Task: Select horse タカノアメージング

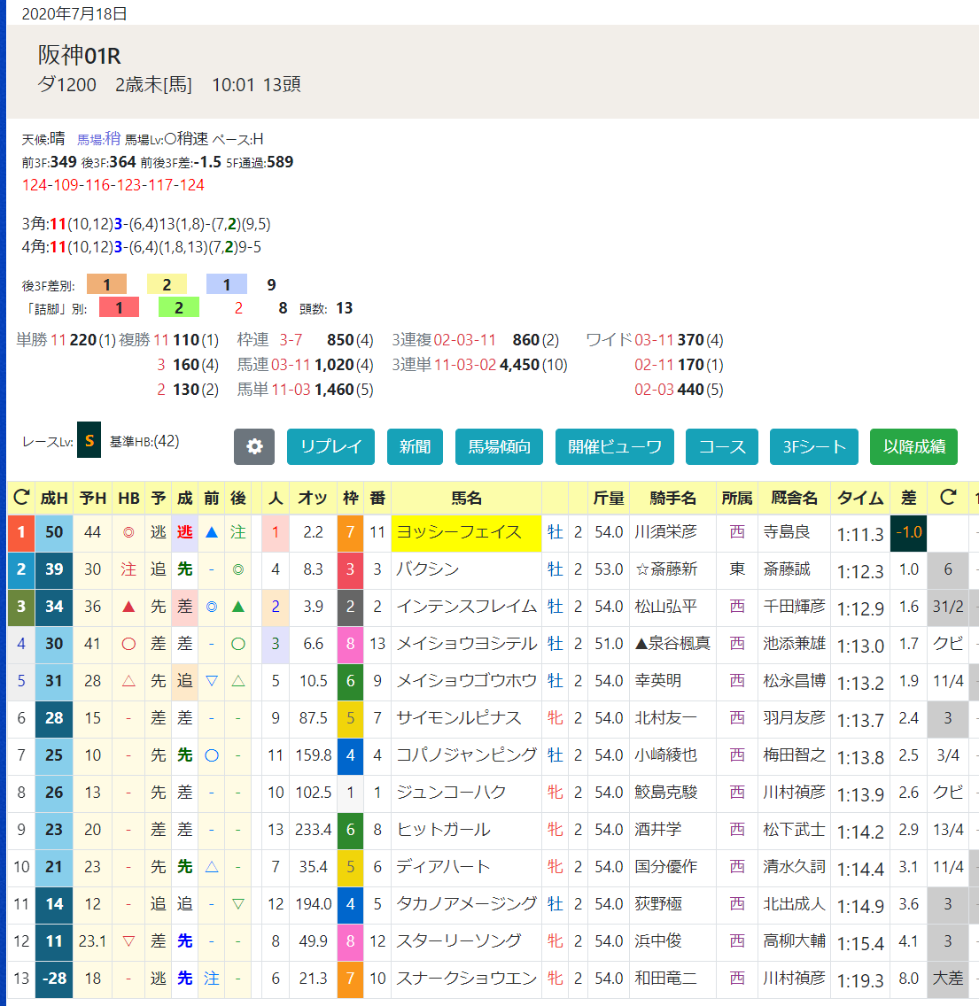Action: pos(466,904)
